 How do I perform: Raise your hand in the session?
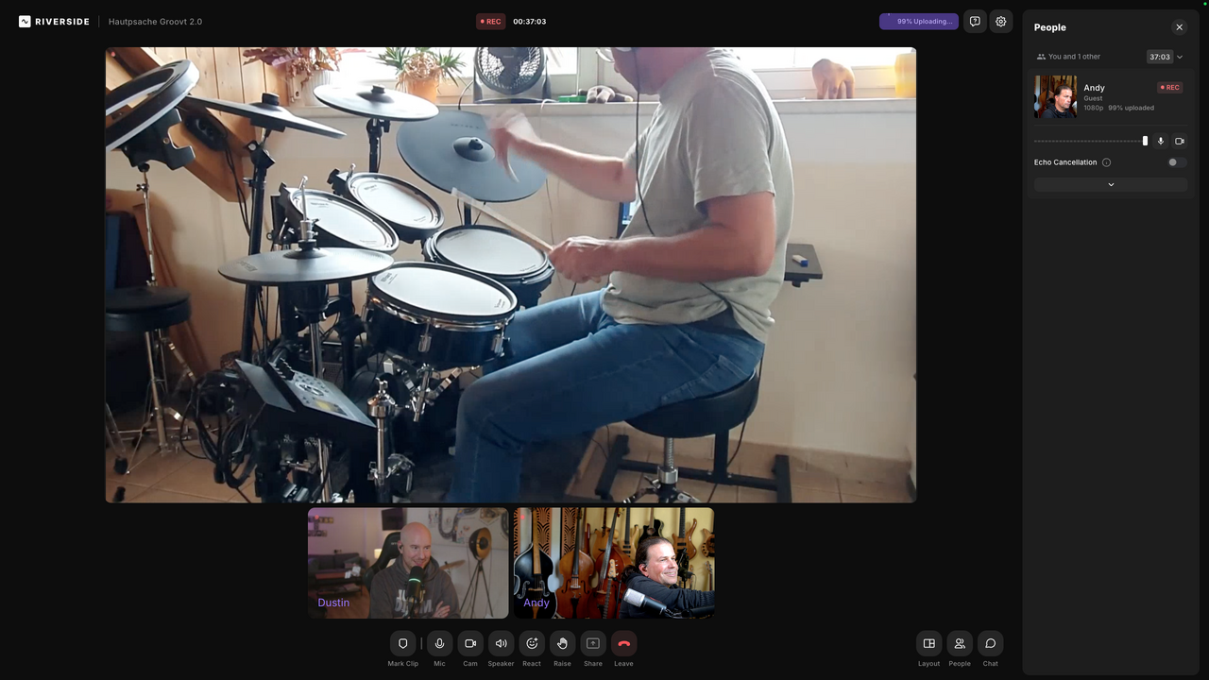pyautogui.click(x=562, y=643)
